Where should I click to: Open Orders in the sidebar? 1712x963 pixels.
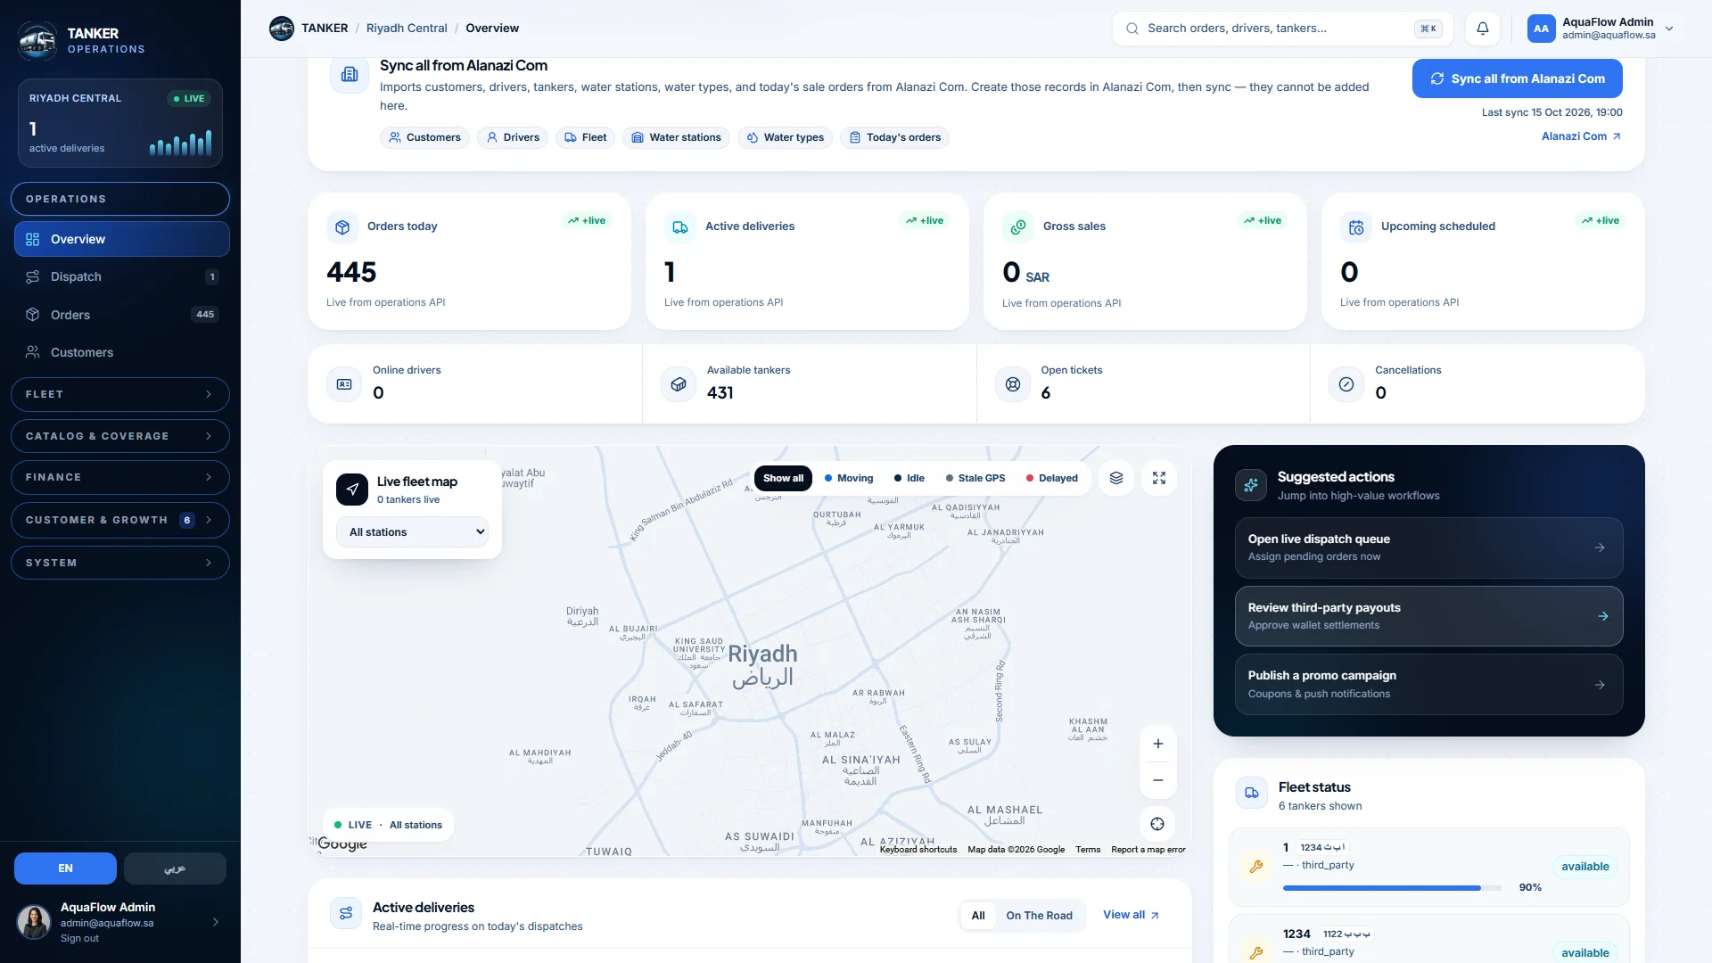(121, 315)
